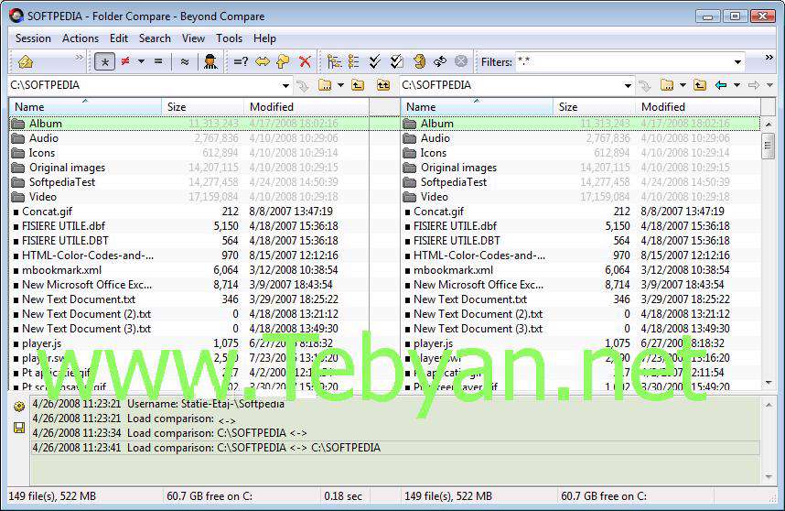The width and height of the screenshot is (785, 511).
Task: Click the file list scroll down arrow
Action: 769,383
